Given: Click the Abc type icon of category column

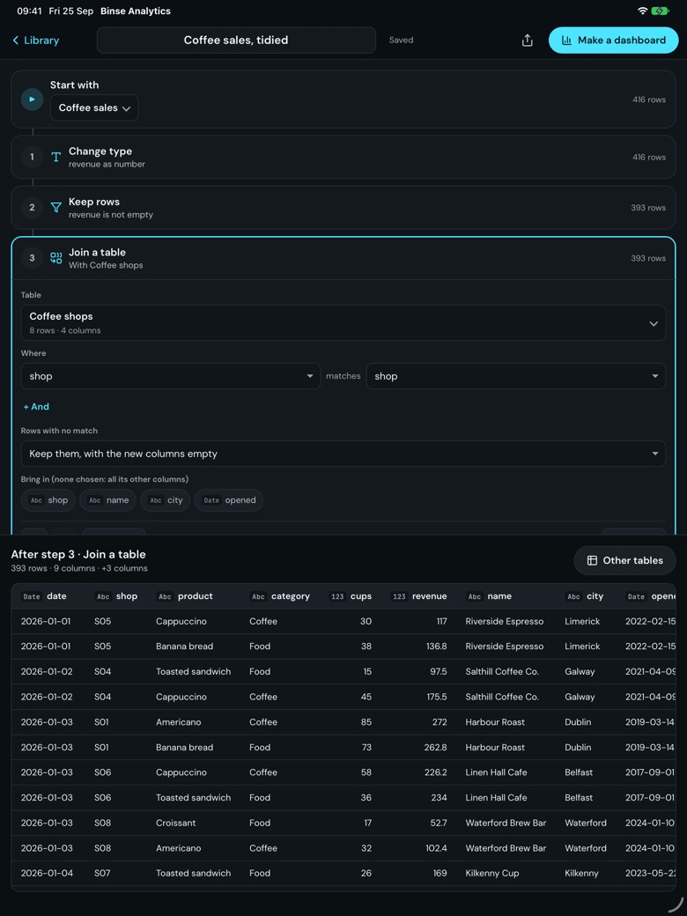Looking at the screenshot, I should [258, 596].
